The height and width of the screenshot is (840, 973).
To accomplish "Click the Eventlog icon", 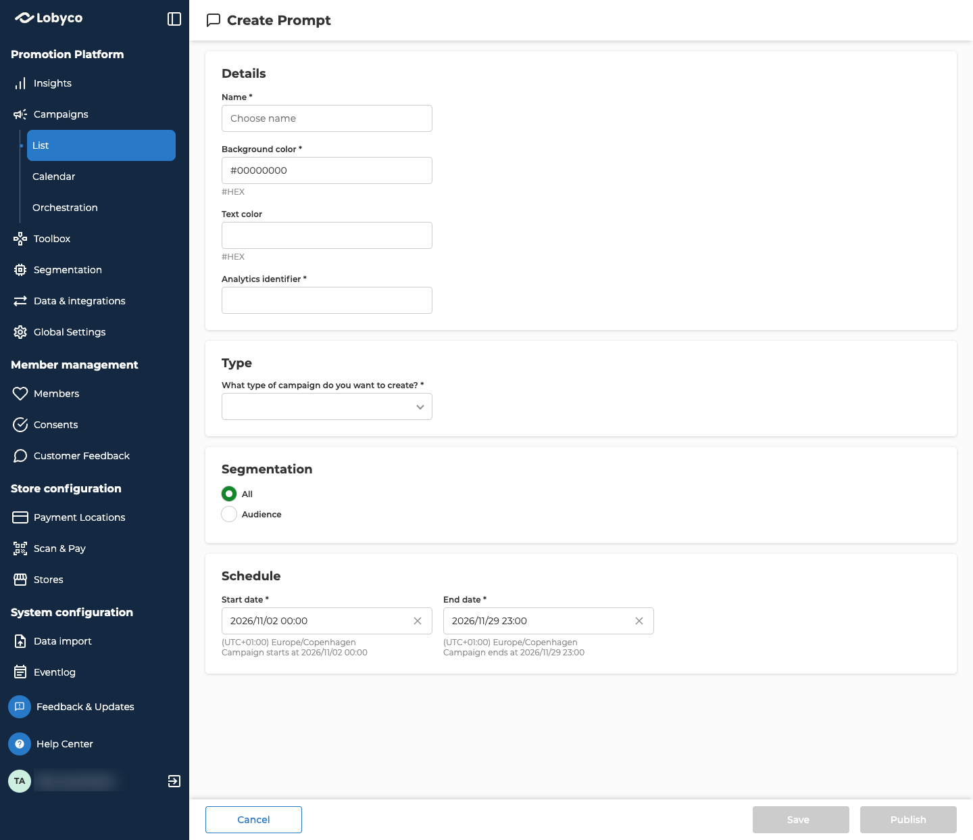I will pos(20,672).
